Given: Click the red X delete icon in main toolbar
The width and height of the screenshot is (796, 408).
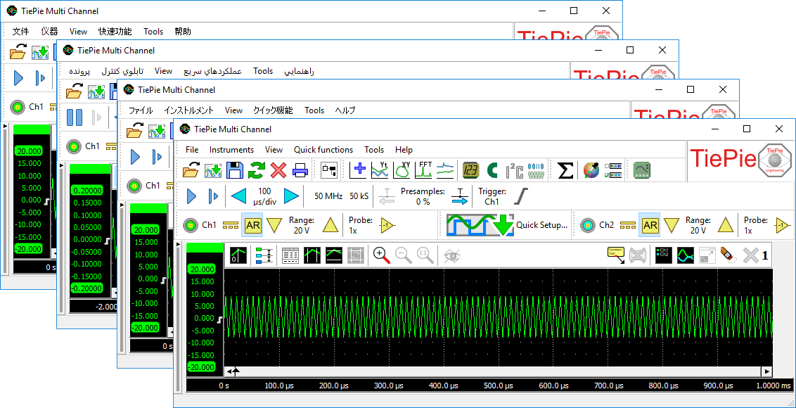Looking at the screenshot, I should point(278,170).
